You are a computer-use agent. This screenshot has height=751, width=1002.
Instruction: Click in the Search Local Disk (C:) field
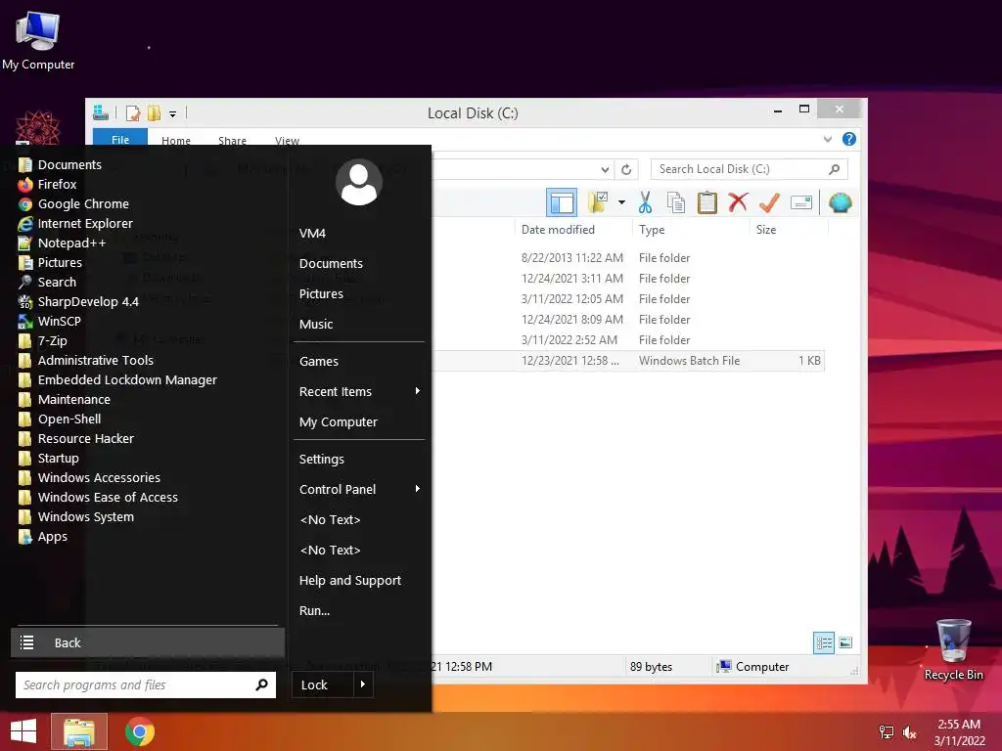[749, 169]
